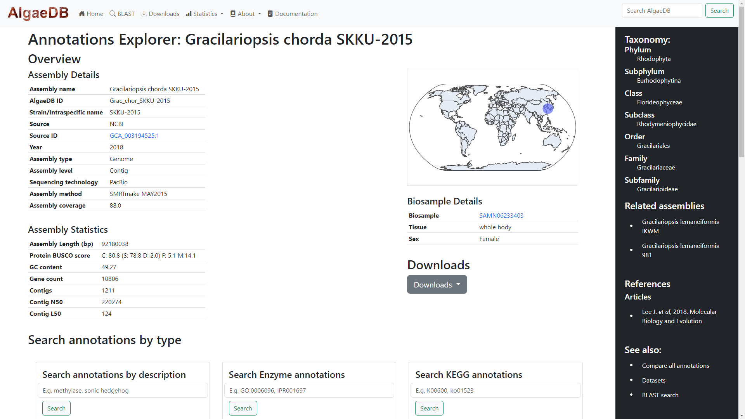Select Contigs value 1211

108,290
